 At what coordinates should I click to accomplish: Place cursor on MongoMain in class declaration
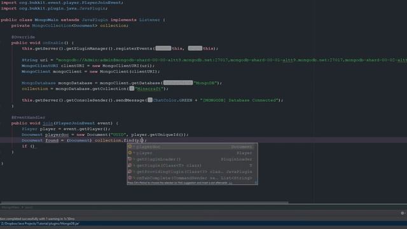(46, 20)
